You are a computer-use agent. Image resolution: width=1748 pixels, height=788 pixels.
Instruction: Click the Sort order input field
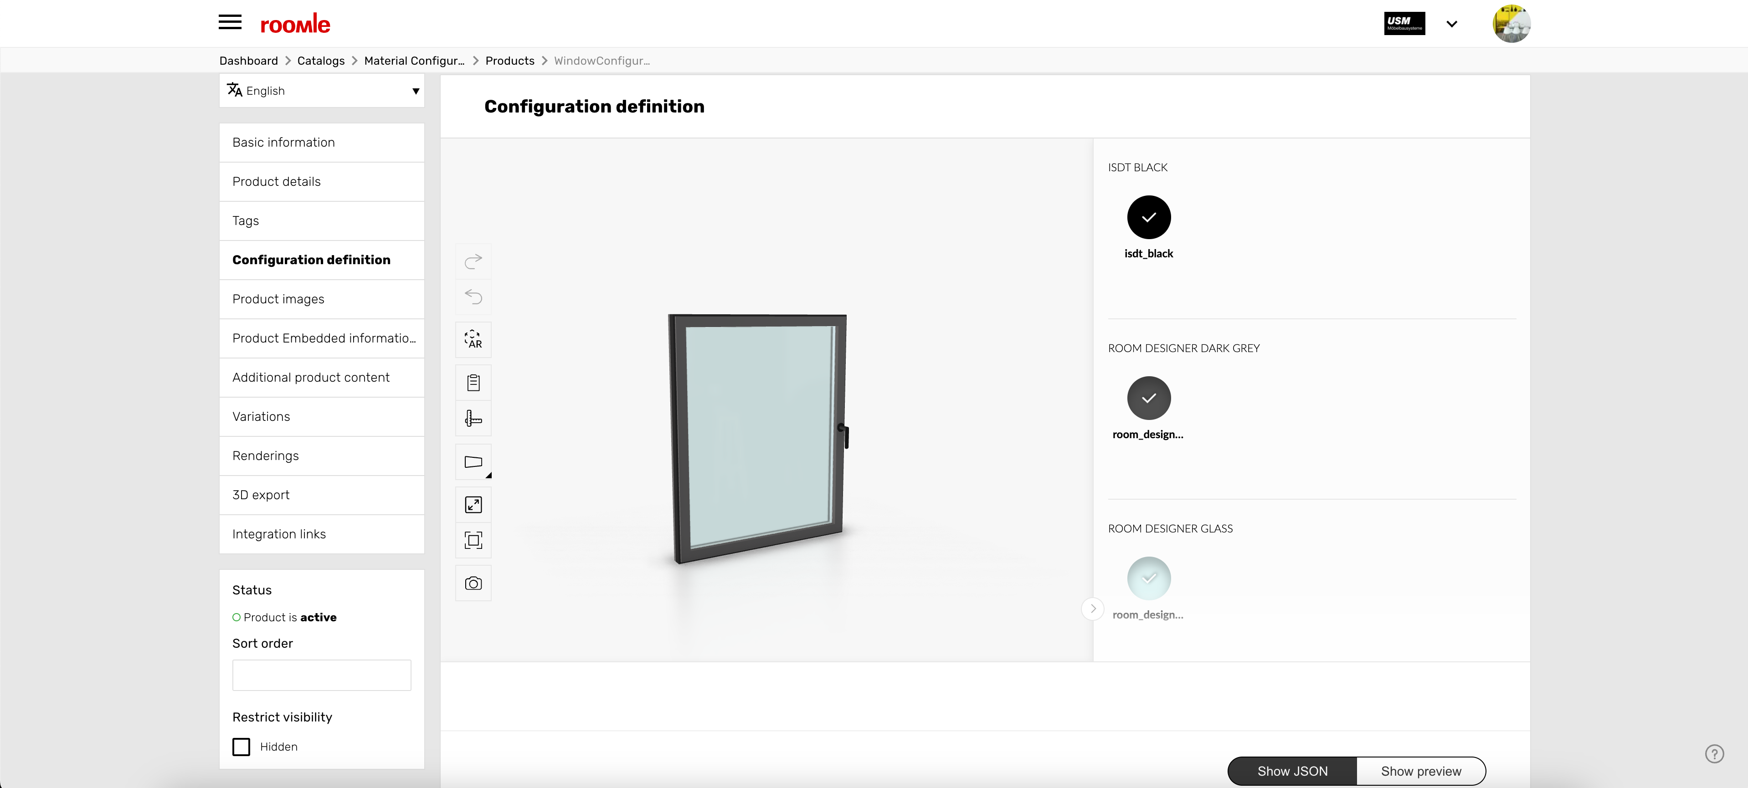322,675
